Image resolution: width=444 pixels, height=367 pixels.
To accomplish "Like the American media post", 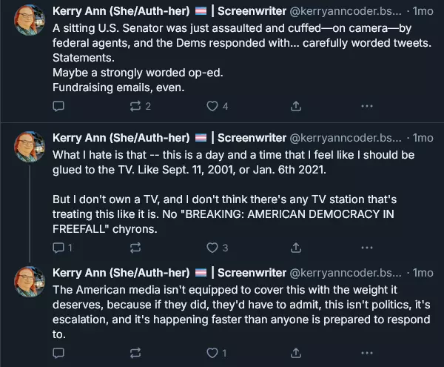I will coord(212,353).
